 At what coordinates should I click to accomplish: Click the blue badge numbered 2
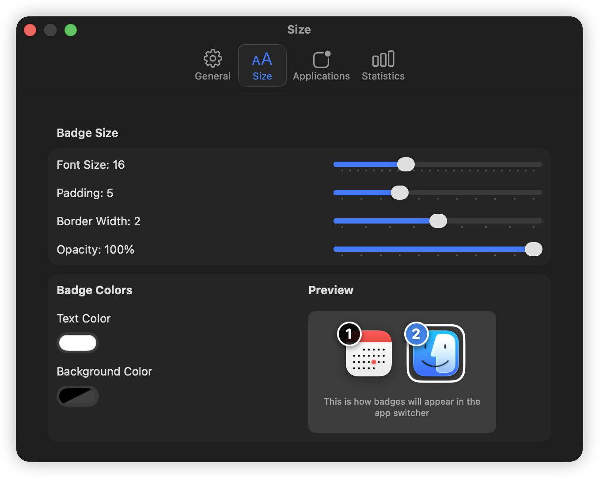tap(416, 334)
